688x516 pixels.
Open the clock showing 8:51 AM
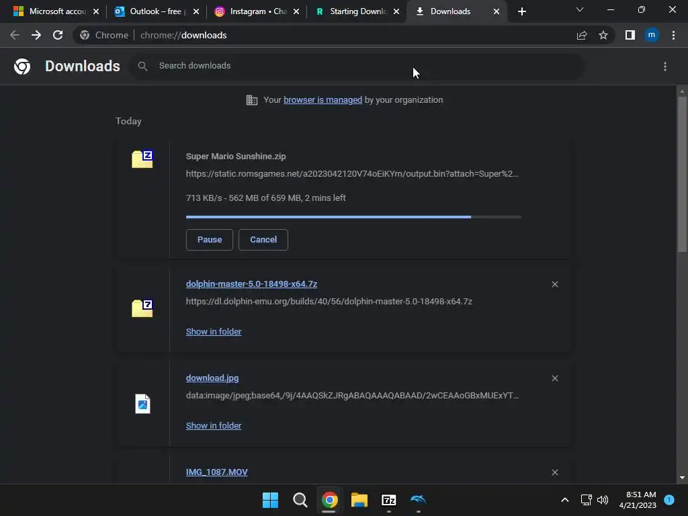pyautogui.click(x=638, y=500)
